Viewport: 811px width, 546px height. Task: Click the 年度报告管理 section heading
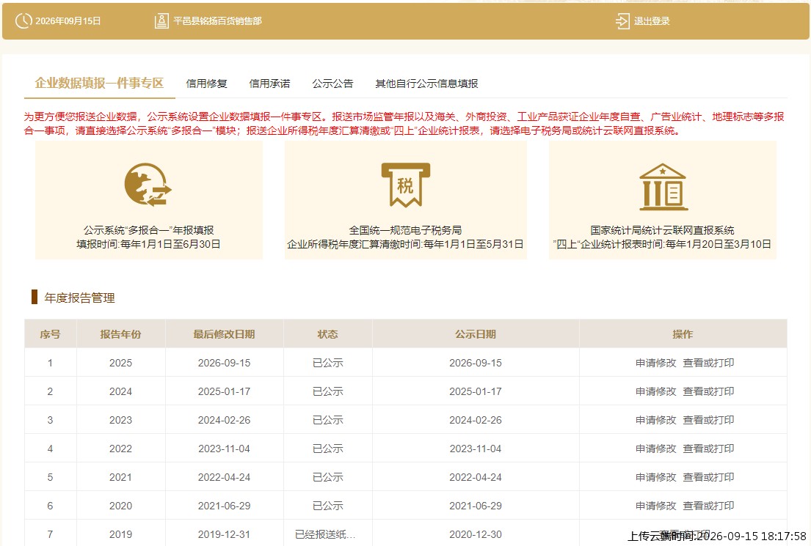80,298
